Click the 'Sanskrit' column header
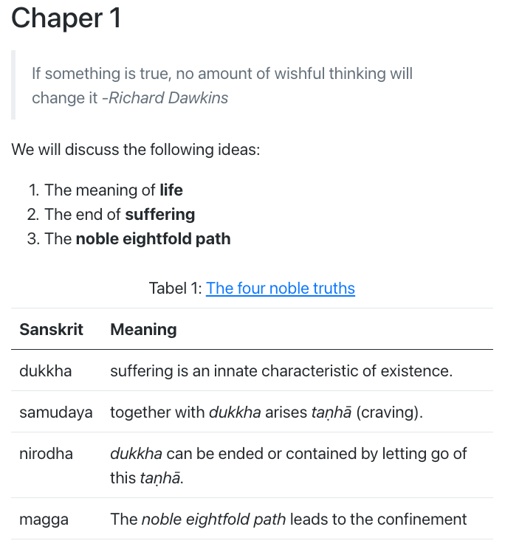Screen dimensions: 505x552 point(52,329)
